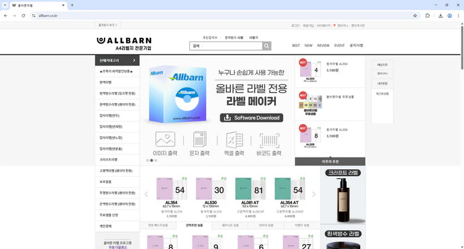Open the browser extensions puzzle icon
This screenshot has width=464, height=249.
coord(427,15)
